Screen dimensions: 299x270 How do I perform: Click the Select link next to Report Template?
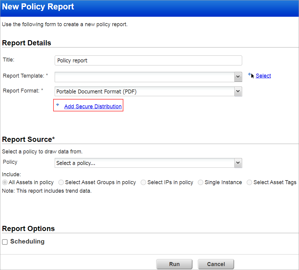click(263, 75)
